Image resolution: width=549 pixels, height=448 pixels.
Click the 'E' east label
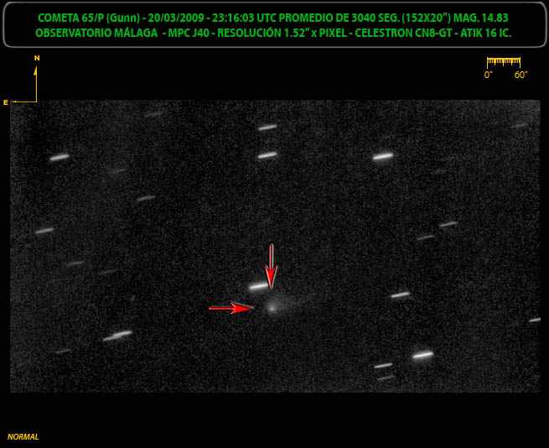click(6, 102)
